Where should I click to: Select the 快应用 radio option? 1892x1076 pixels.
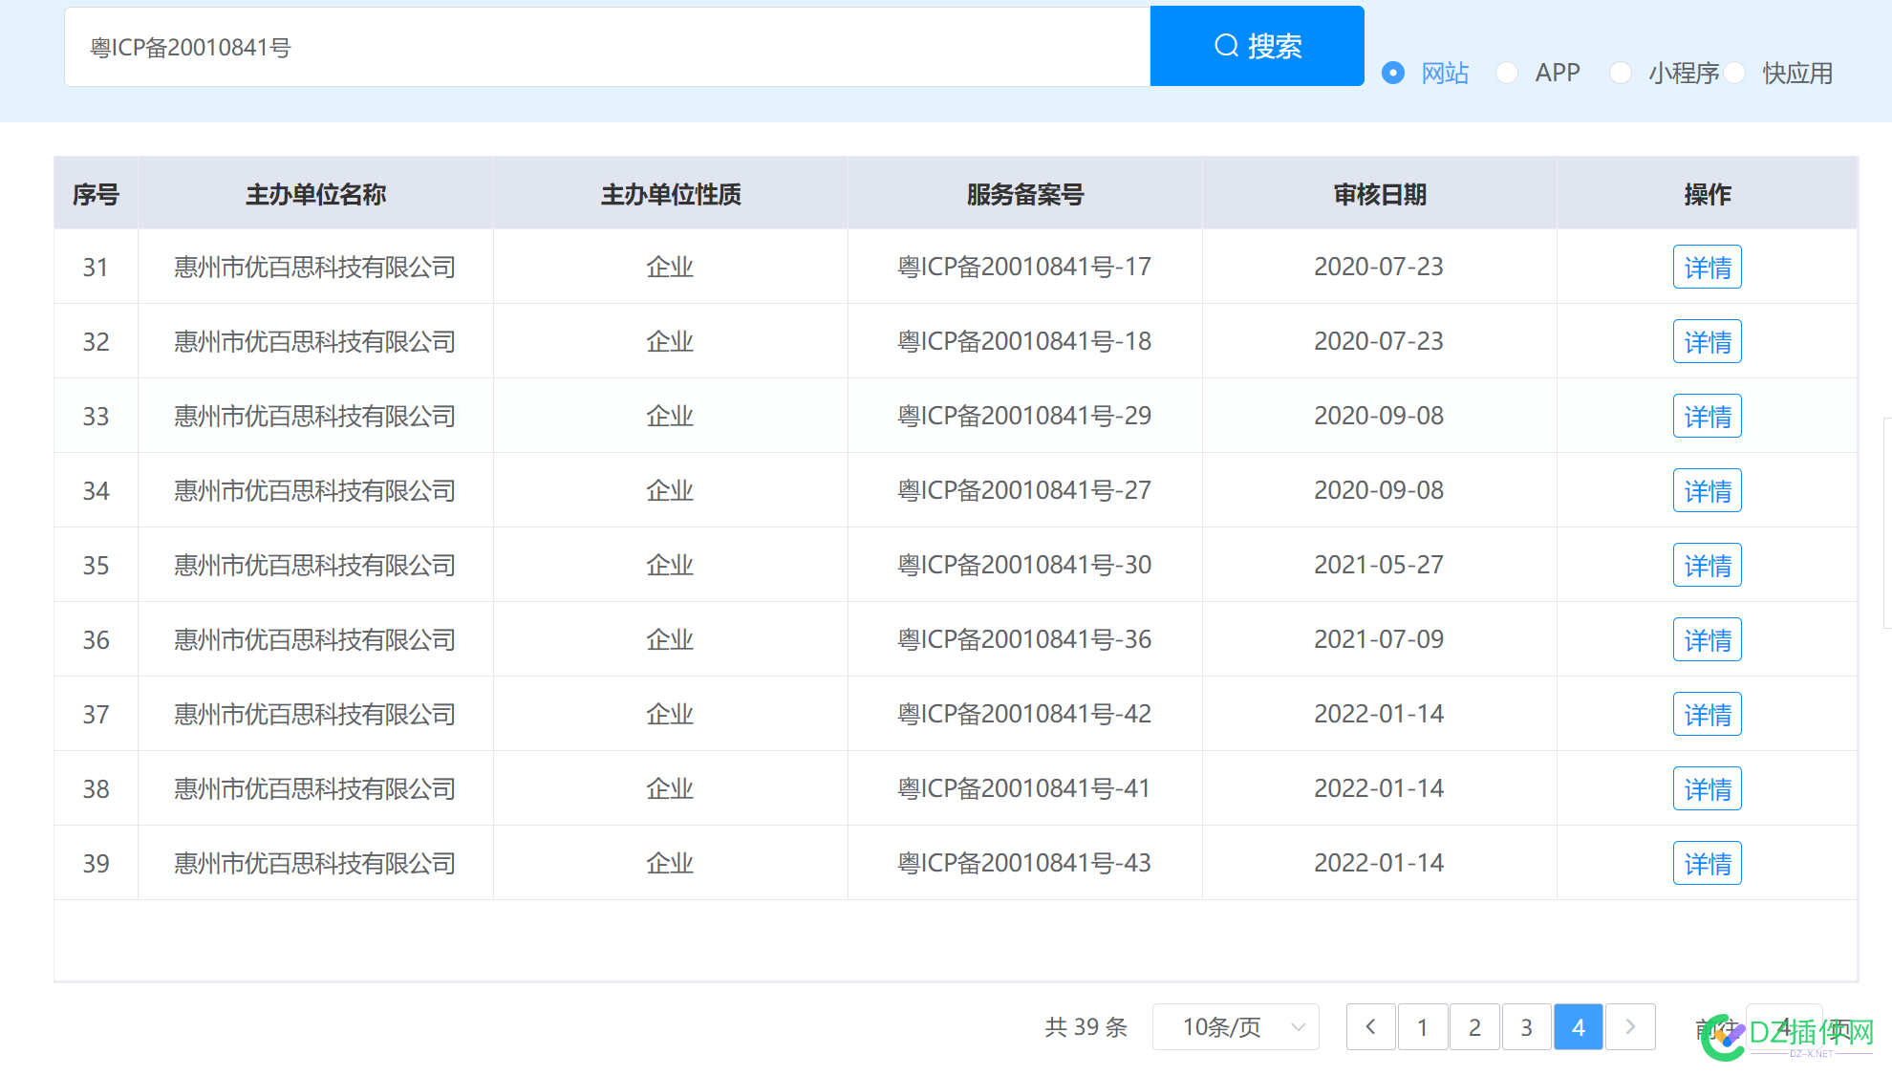tap(1778, 73)
